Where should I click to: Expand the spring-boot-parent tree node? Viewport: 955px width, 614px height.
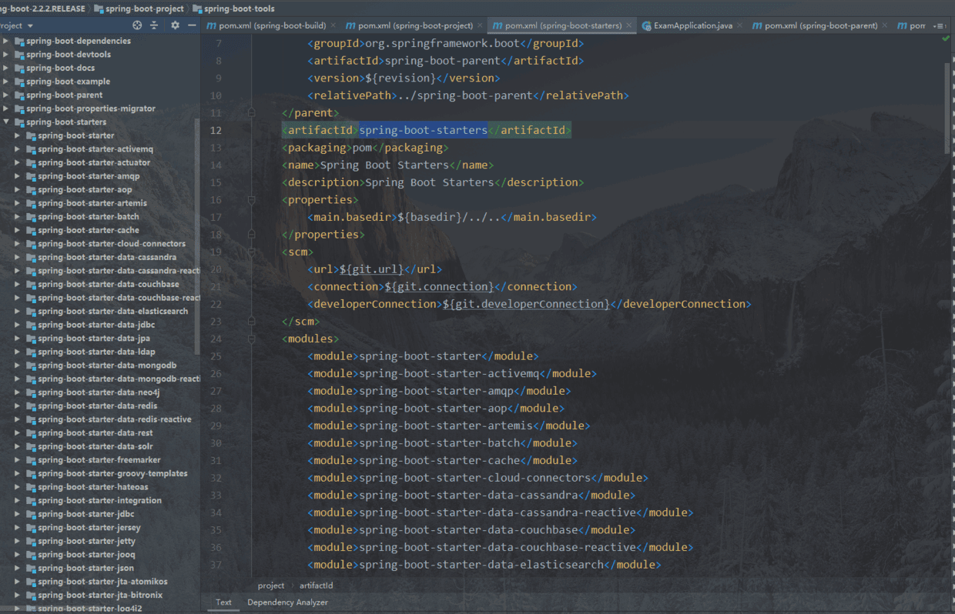pos(6,95)
